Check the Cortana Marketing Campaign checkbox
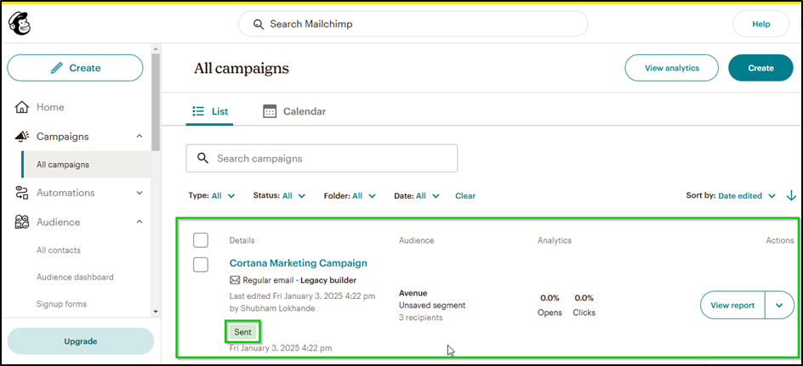Screen dimensions: 803x366 coord(201,264)
